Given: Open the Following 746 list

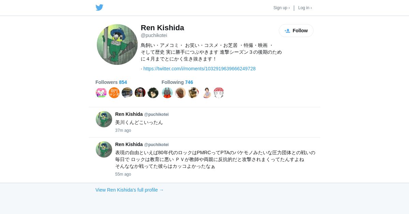Looking at the screenshot, I should pos(177,82).
